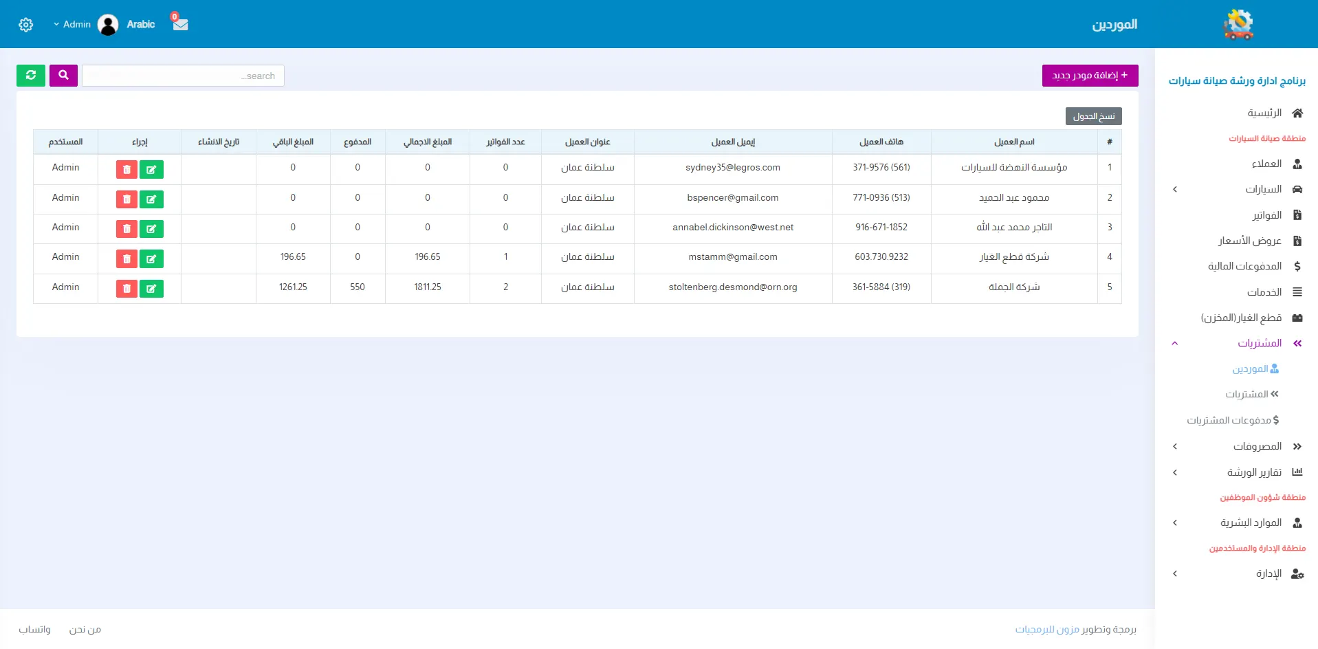
Task: Open العملاء from the sidebar
Action: (x=1266, y=164)
